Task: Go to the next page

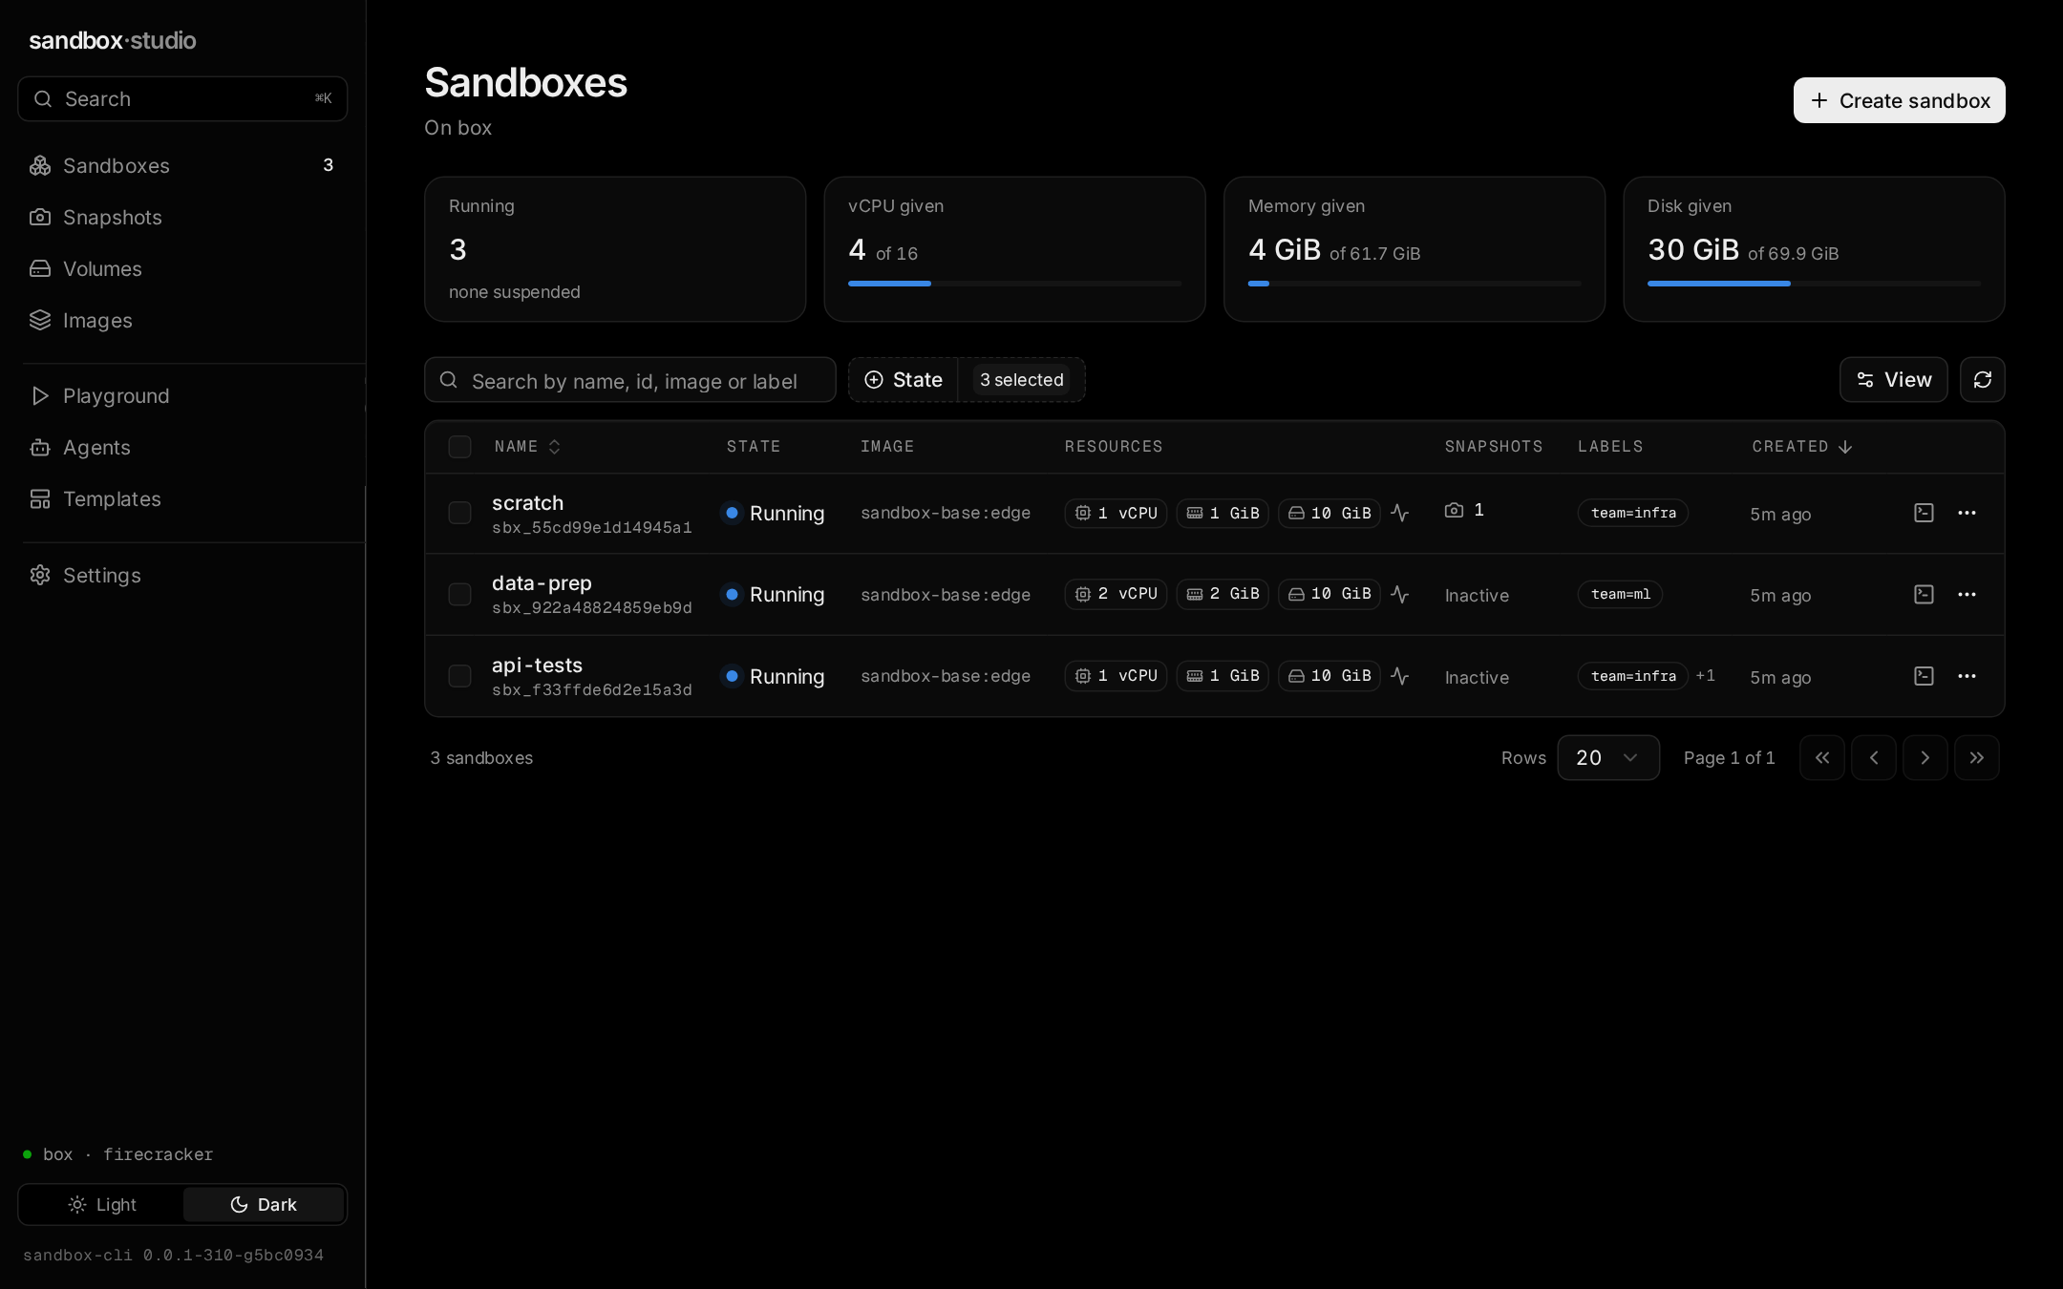Action: pos(1925,757)
